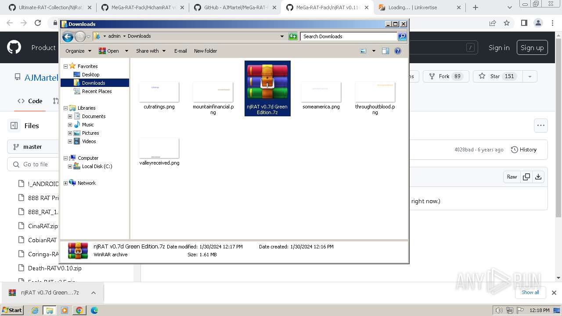Expand view options dropdown arrow
This screenshot has width=562, height=316.
click(374, 51)
